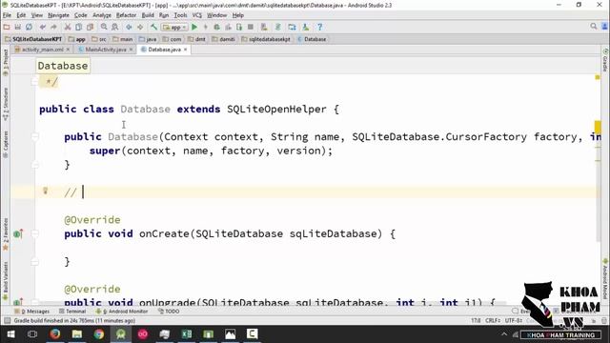This screenshot has height=343, width=610.
Task: Open the Gradle side panel
Action: 605,60
